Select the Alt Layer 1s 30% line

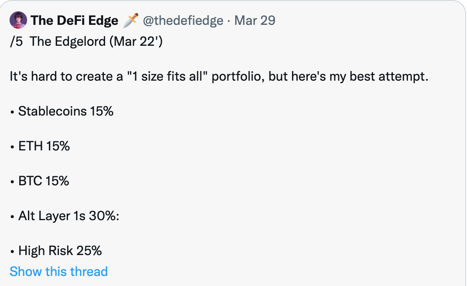pos(65,216)
